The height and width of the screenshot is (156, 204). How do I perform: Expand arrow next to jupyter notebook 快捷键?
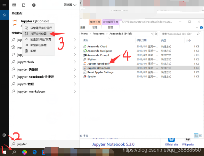click(75, 77)
